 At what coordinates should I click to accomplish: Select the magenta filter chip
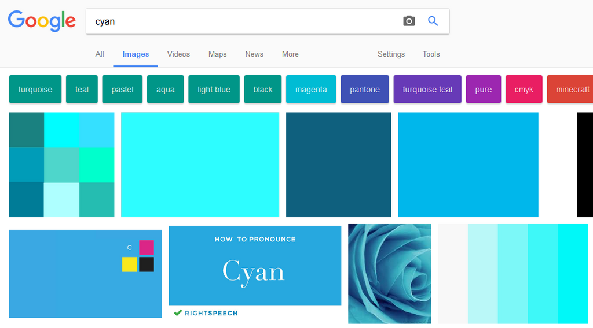[x=311, y=90]
